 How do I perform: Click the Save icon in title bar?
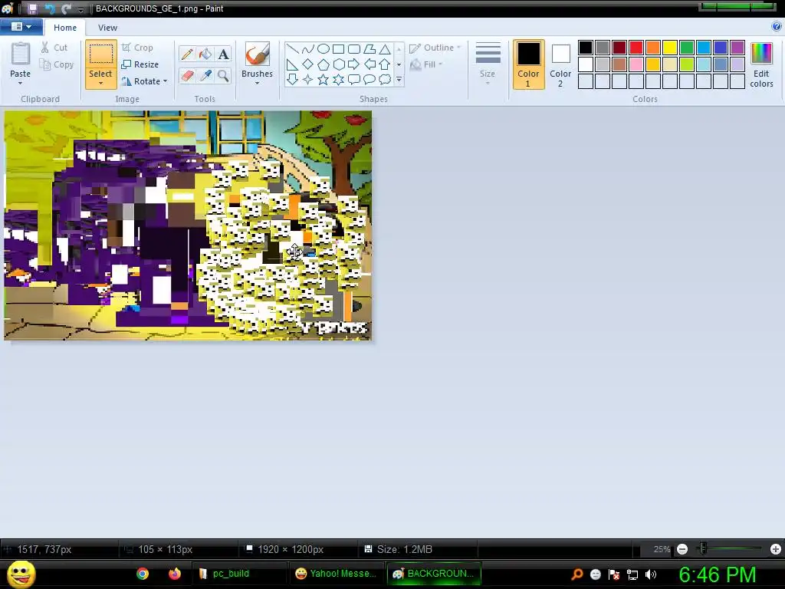click(32, 8)
